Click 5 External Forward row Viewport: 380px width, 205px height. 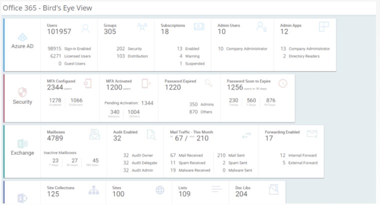click(300, 163)
